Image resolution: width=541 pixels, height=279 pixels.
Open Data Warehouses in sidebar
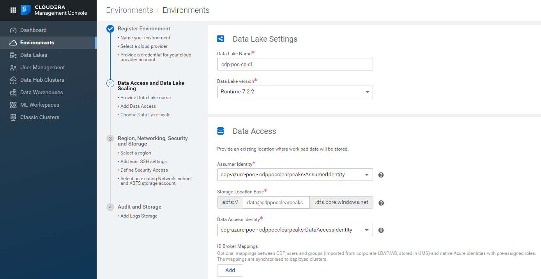point(48,93)
